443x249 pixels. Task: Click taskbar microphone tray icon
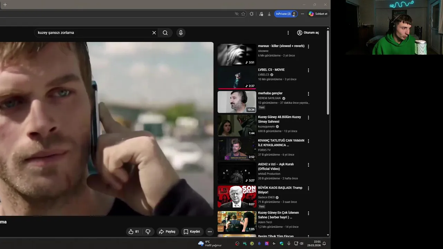click(289, 243)
